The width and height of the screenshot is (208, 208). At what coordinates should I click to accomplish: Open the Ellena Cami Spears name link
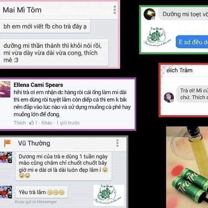coord(38,85)
